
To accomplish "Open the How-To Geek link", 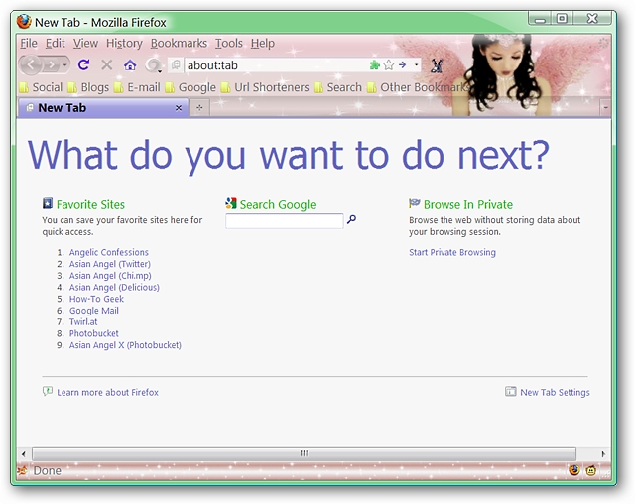I will (96, 299).
